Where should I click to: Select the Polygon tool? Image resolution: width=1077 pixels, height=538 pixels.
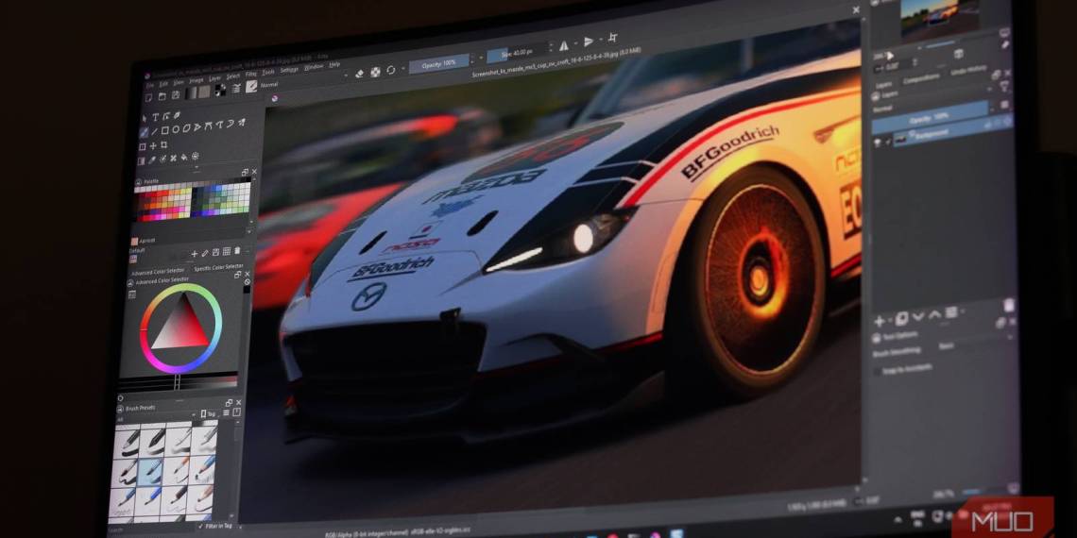point(187,128)
